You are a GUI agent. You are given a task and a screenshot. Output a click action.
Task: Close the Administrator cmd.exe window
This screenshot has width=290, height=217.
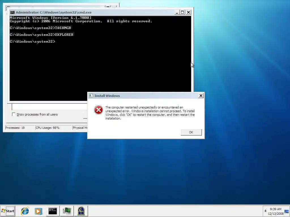coord(188,12)
